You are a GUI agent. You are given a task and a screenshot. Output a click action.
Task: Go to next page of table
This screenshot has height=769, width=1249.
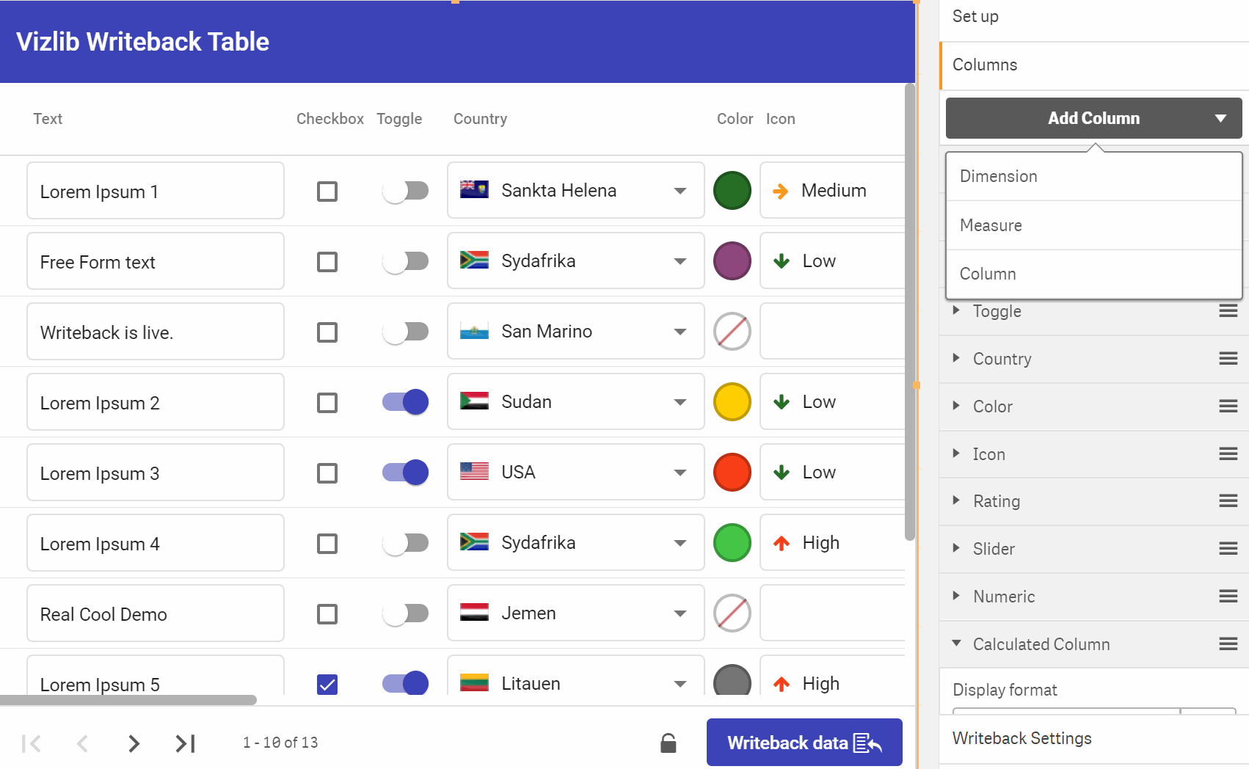pyautogui.click(x=134, y=743)
